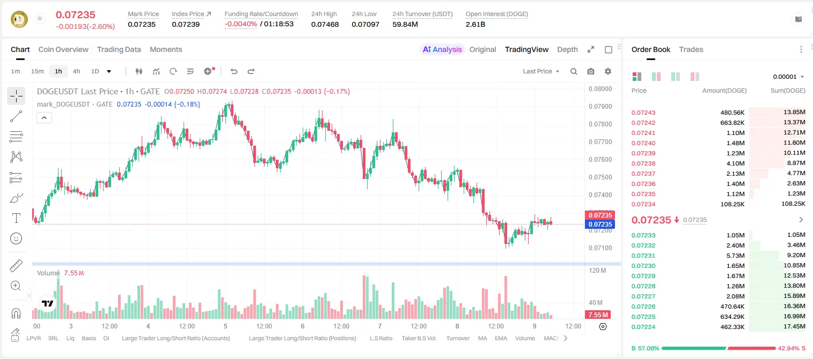Select the text annotation tool
Screen dimensions: 813x359
pyautogui.click(x=16, y=218)
